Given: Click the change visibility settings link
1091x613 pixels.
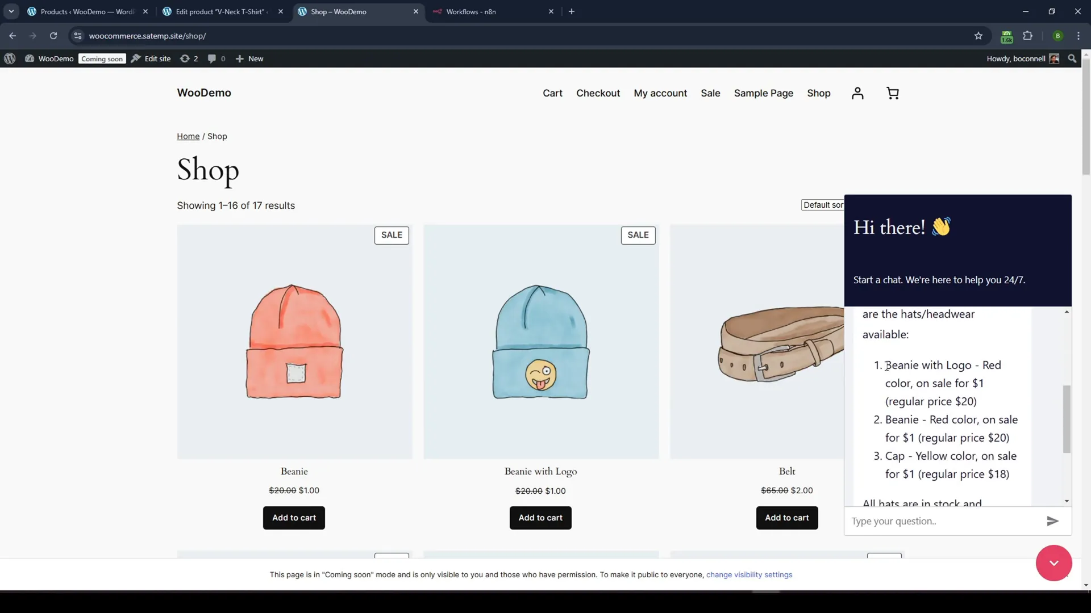Looking at the screenshot, I should (750, 574).
